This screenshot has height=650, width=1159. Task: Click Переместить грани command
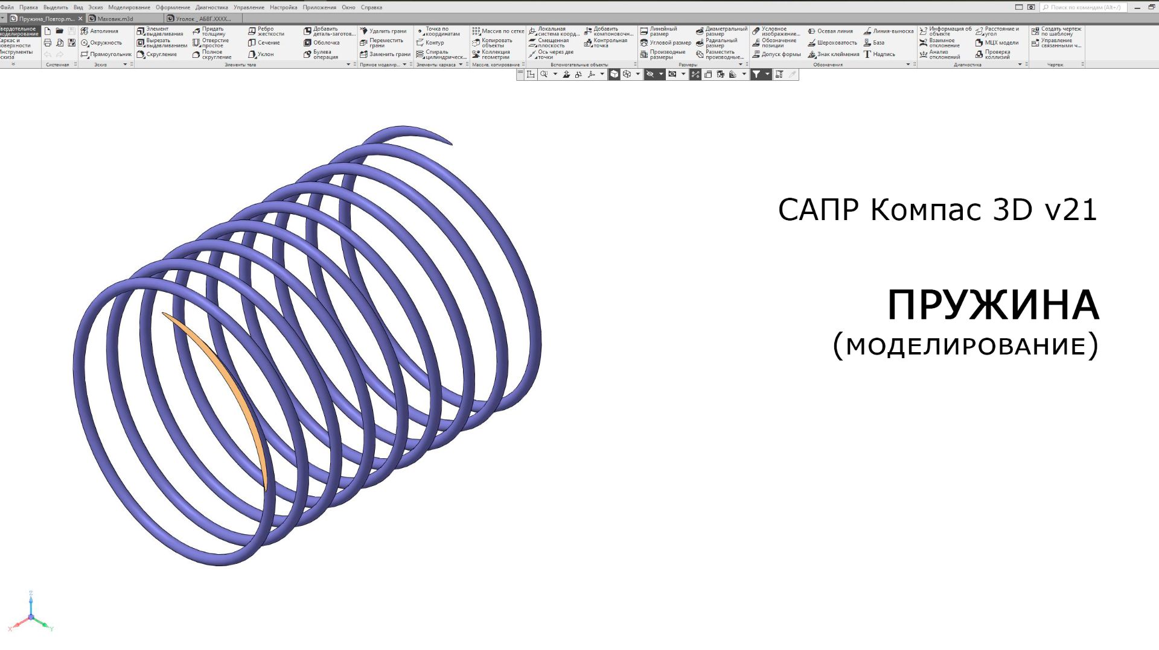(x=382, y=43)
